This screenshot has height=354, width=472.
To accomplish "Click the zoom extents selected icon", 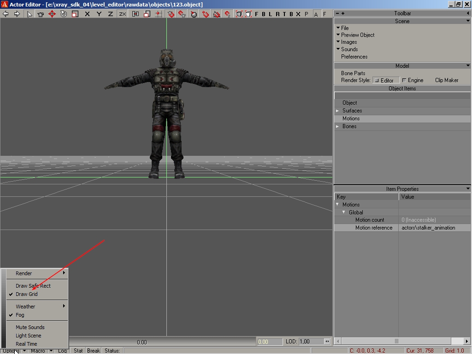I will pyautogui.click(x=248, y=14).
